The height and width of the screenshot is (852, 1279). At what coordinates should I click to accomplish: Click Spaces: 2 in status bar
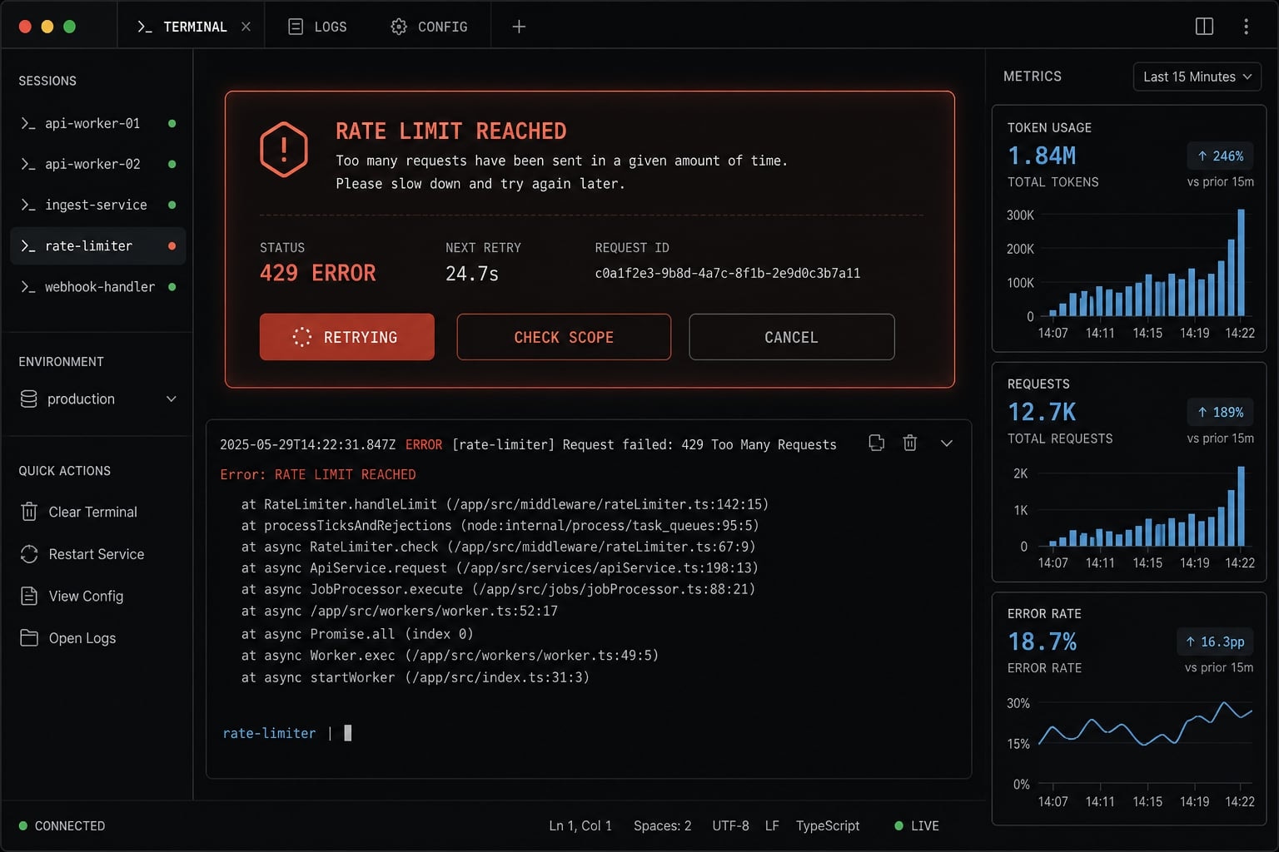663,826
